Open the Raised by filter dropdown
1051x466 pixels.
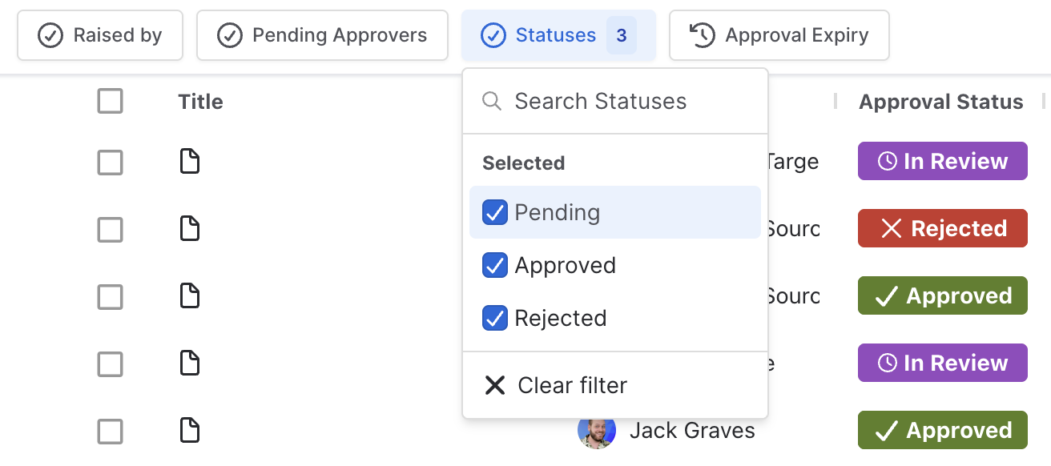click(x=100, y=35)
